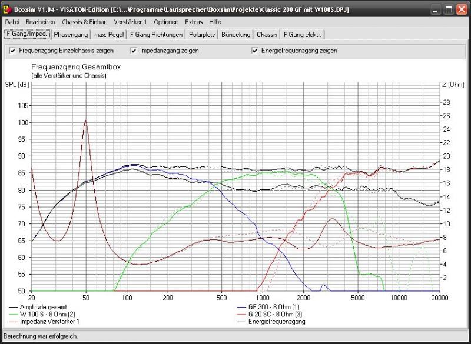The image size is (471, 344).
Task: Select the F-Gang/Imped. tab
Action: click(x=27, y=34)
